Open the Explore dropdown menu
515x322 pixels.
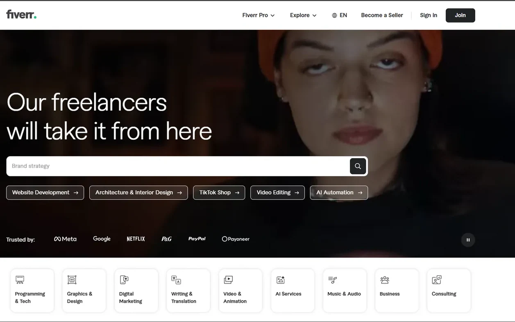pyautogui.click(x=303, y=15)
